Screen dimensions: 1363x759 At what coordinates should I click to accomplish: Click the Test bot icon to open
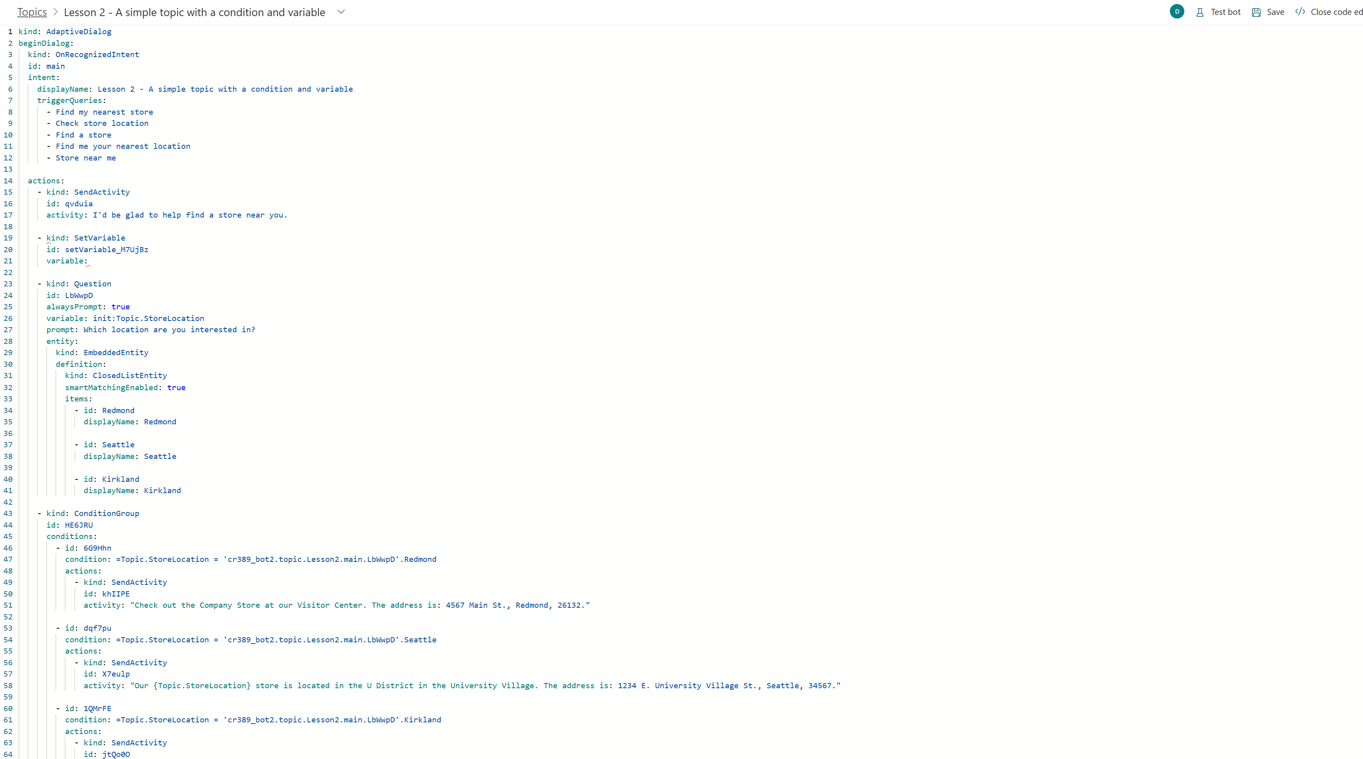point(1198,12)
